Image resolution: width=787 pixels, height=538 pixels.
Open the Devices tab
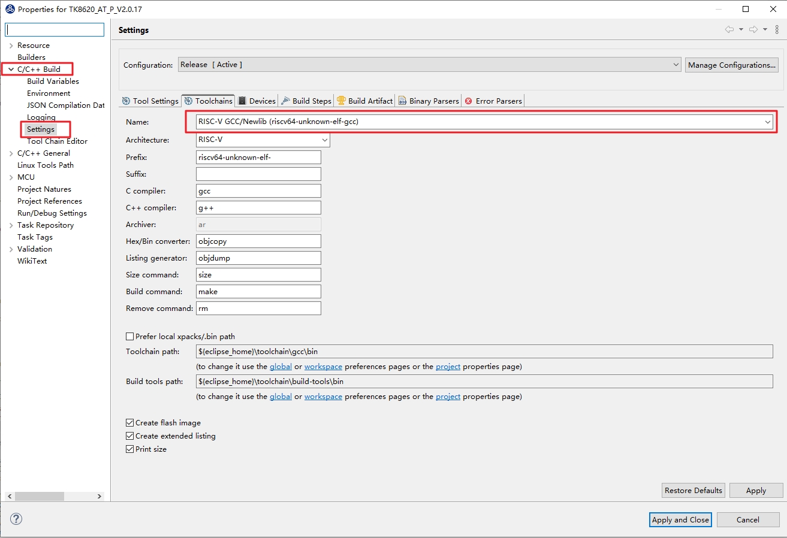click(x=257, y=101)
